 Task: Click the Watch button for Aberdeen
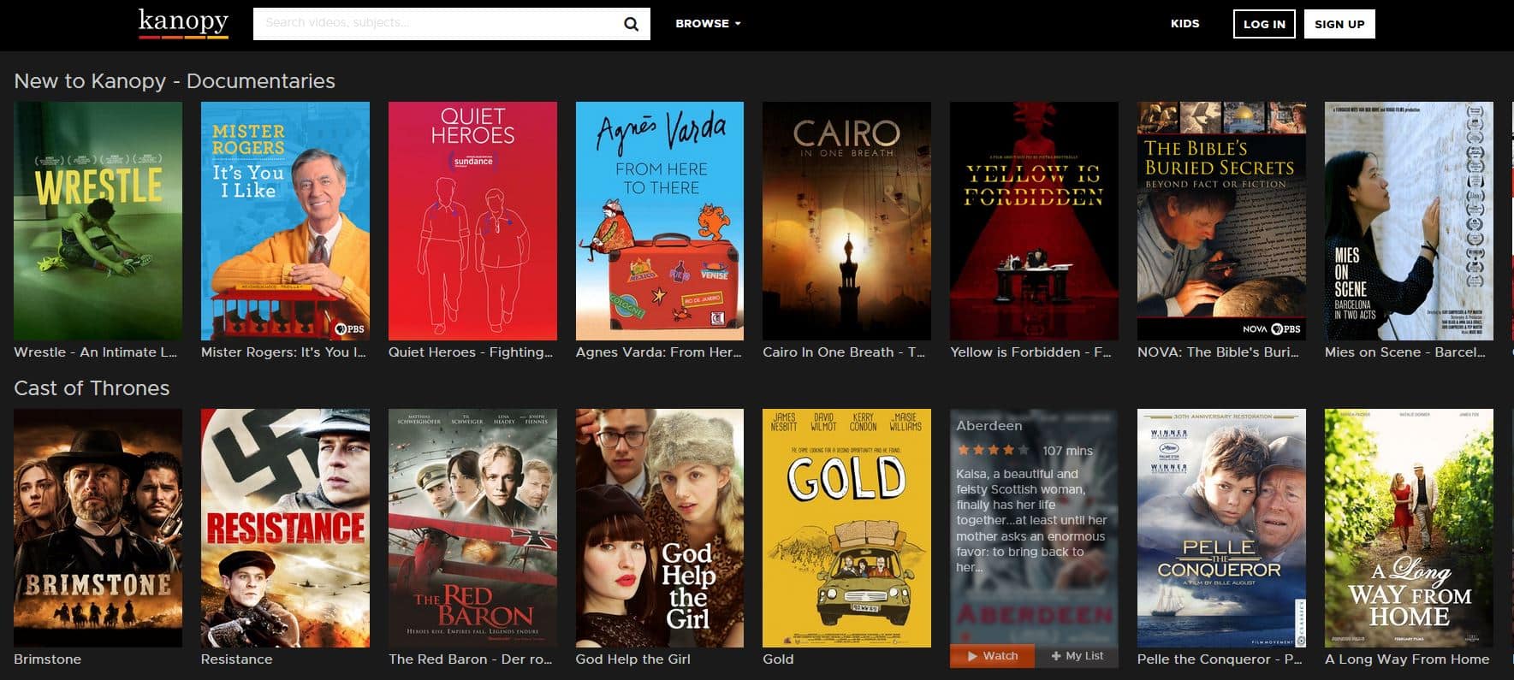[992, 656]
